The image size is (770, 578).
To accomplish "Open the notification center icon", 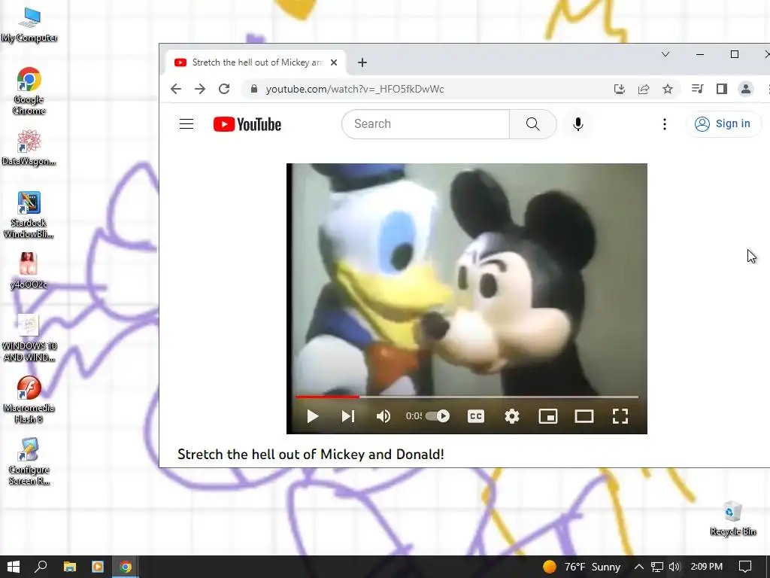I will click(x=745, y=567).
